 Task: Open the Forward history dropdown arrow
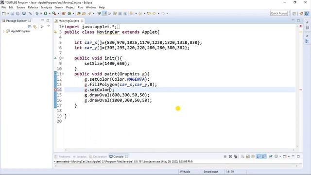(x=167, y=13)
